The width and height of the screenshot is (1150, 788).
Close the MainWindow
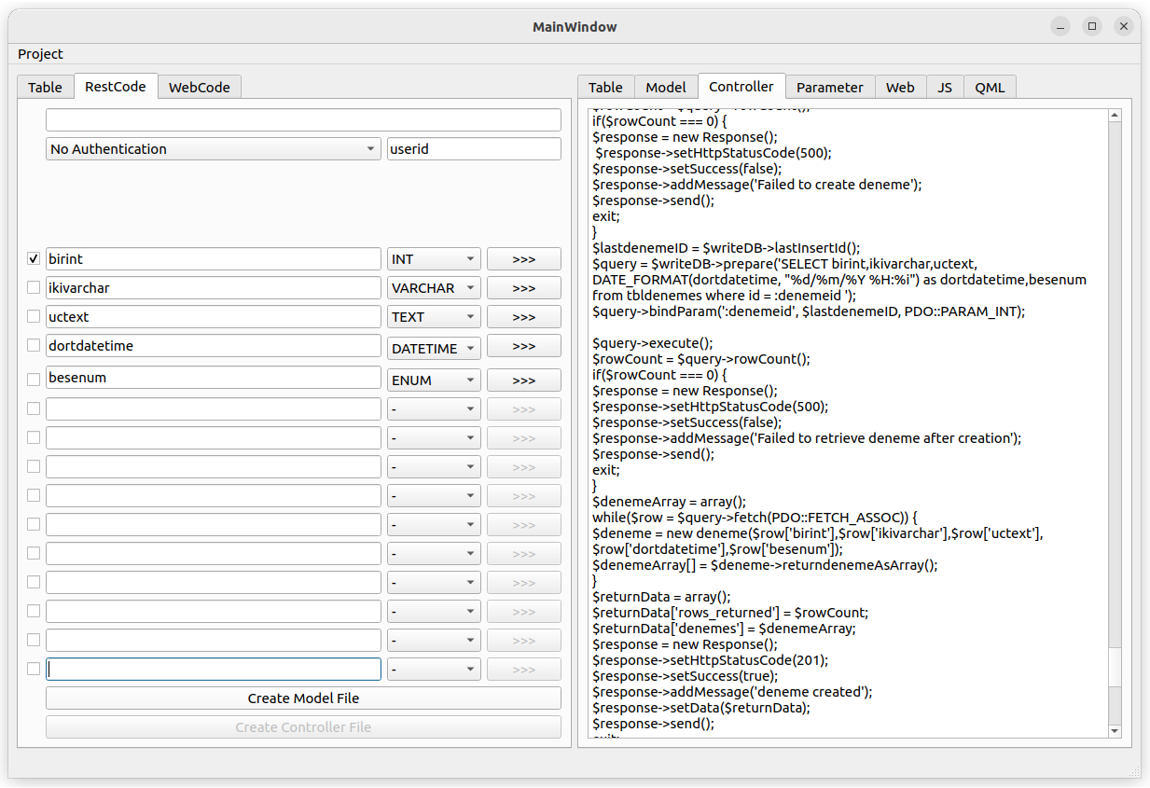pyautogui.click(x=1124, y=26)
